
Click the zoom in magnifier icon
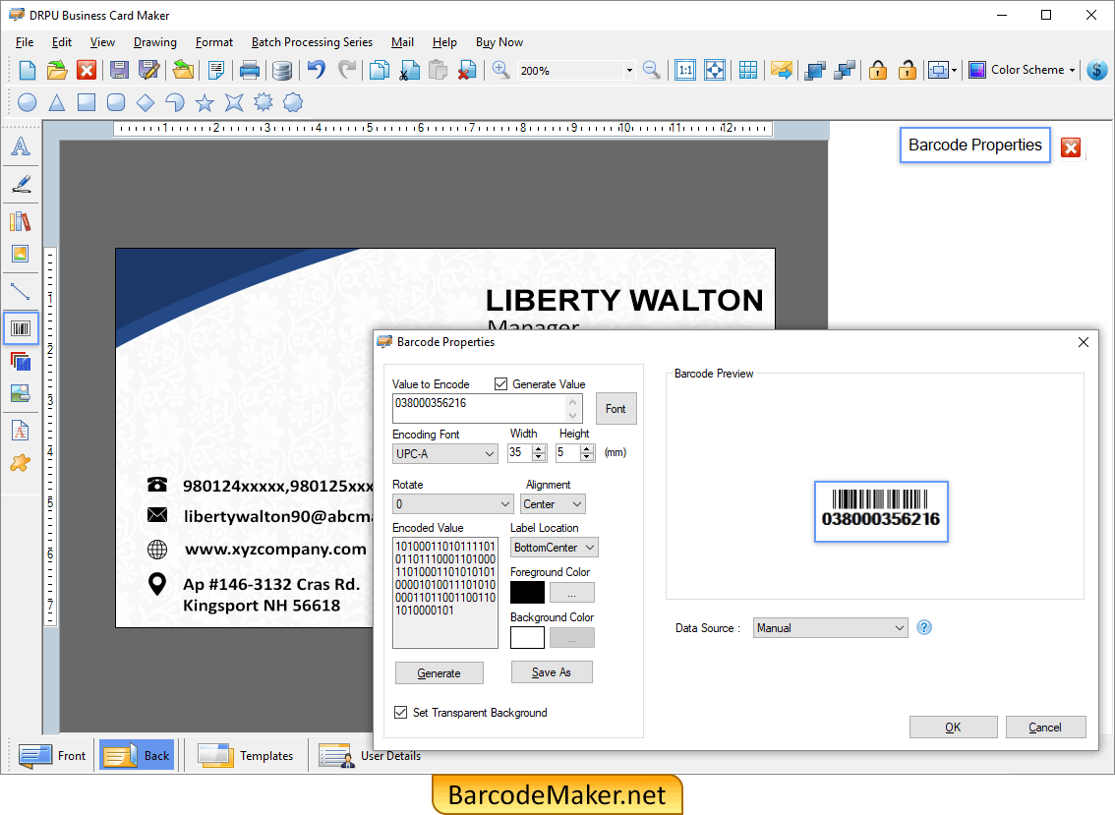coord(500,70)
